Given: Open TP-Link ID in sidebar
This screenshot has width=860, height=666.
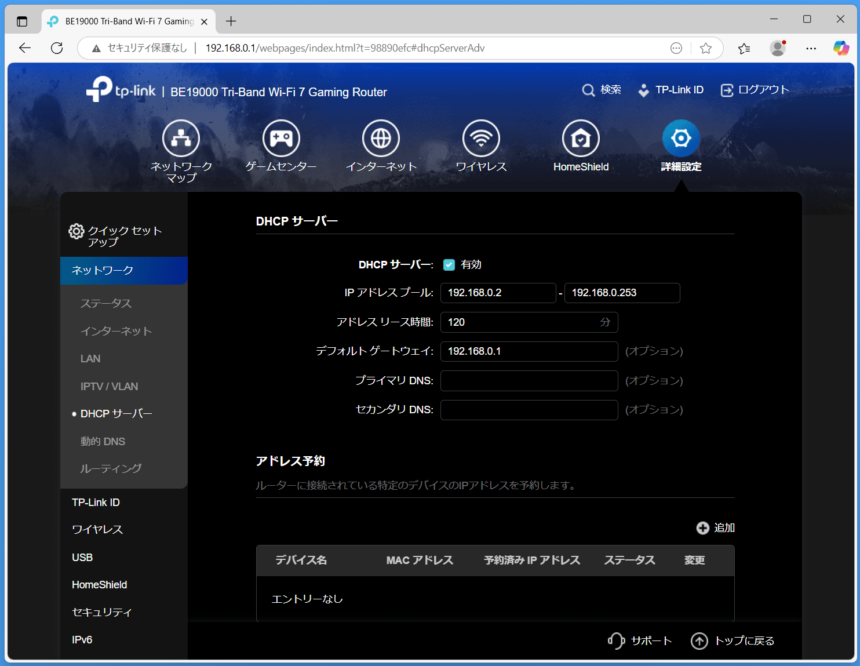Looking at the screenshot, I should pos(96,503).
